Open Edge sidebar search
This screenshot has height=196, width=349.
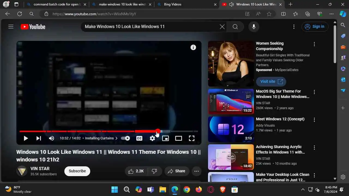click(x=343, y=25)
